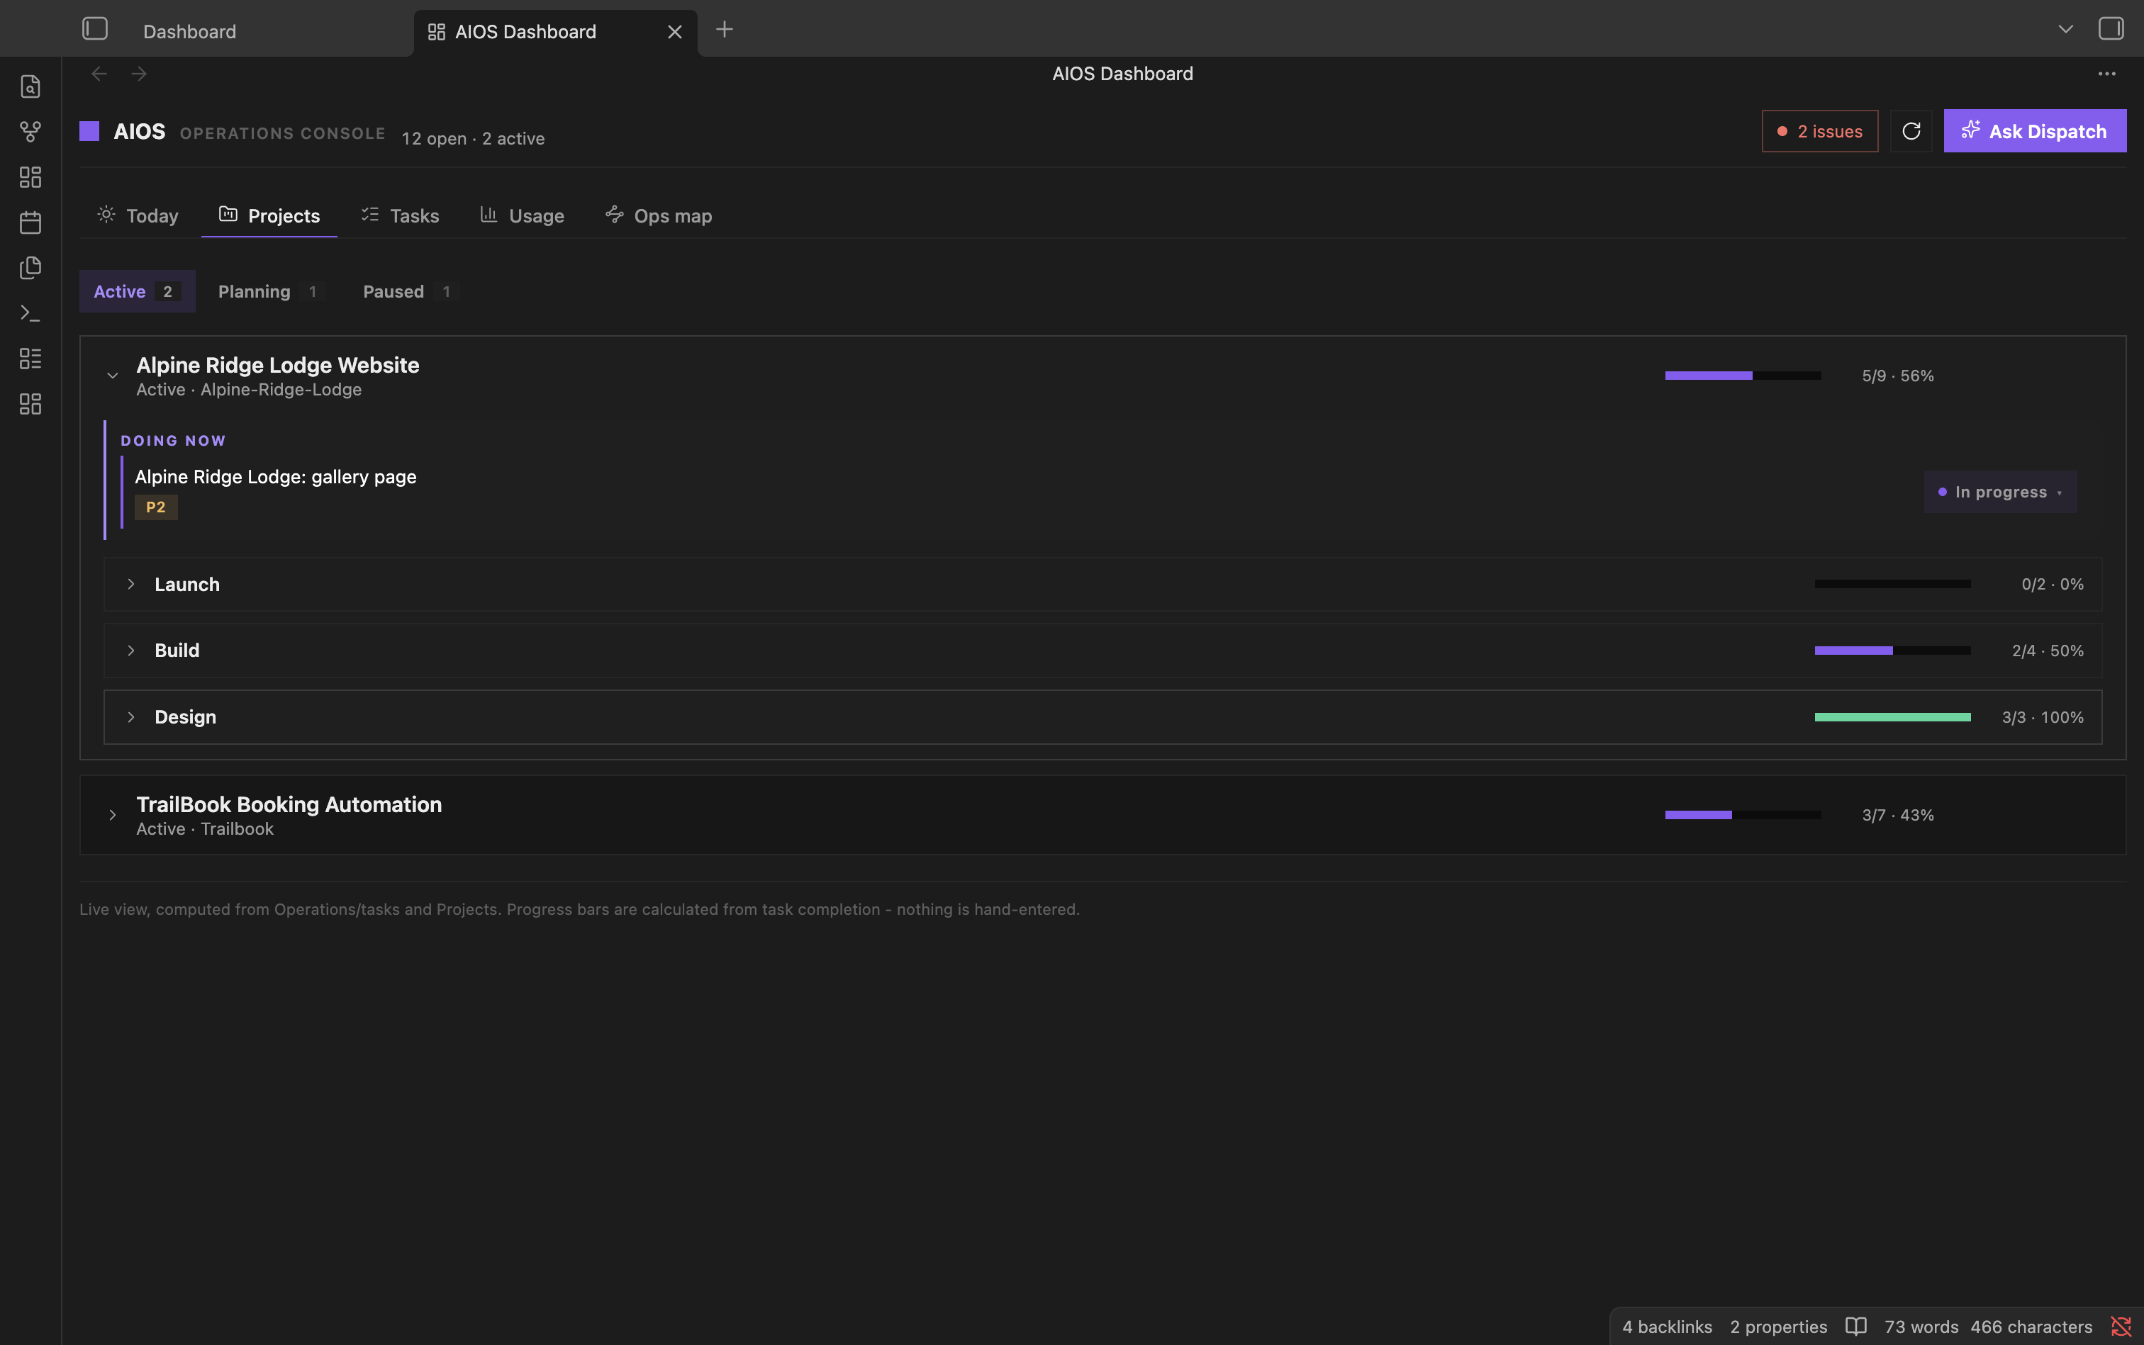The image size is (2144, 1345).
Task: Open the Usage tab
Action: [x=522, y=215]
